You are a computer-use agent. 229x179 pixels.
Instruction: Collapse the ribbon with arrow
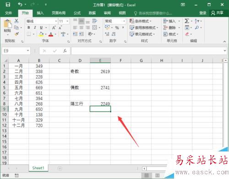(x=224, y=41)
